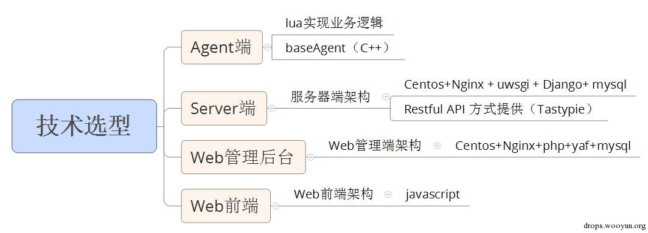
Task: Select the javascript leaf topic
Action: [433, 194]
